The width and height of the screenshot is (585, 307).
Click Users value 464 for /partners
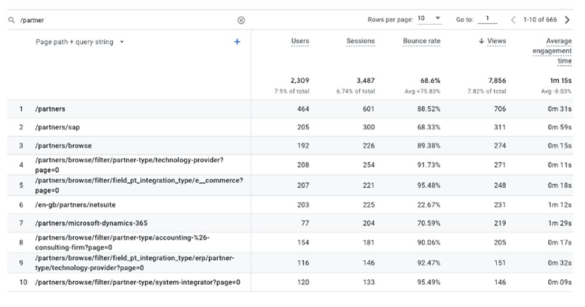pyautogui.click(x=303, y=109)
